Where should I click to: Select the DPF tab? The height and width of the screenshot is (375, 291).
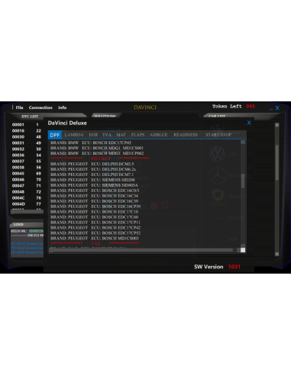point(55,135)
